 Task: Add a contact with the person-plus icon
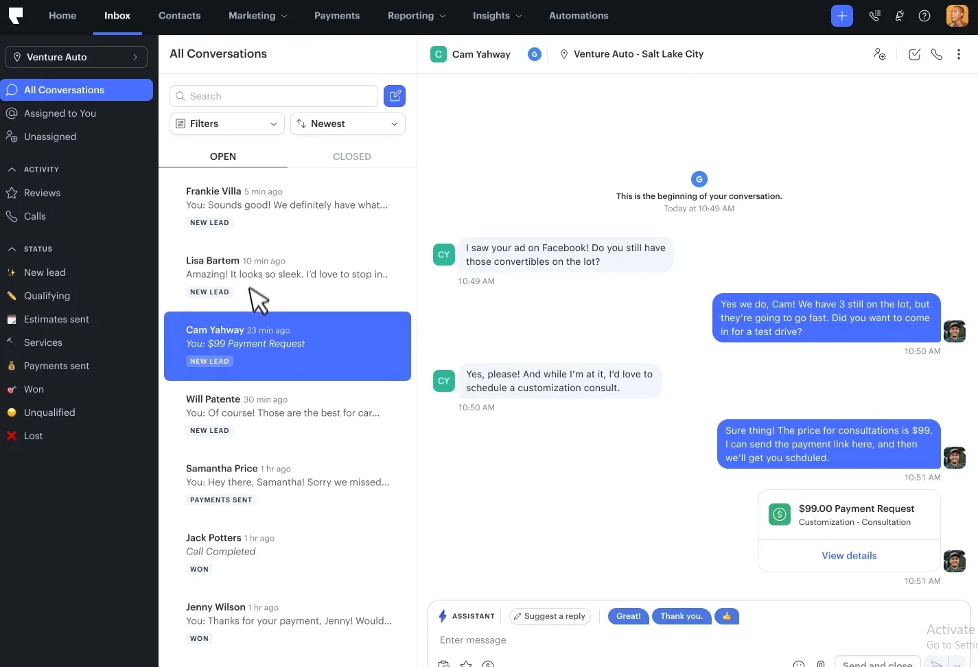coord(880,54)
